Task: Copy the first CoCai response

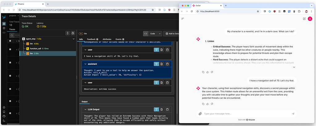Action: click(x=203, y=72)
